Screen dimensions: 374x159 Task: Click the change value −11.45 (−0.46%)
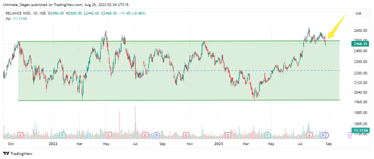[132, 13]
